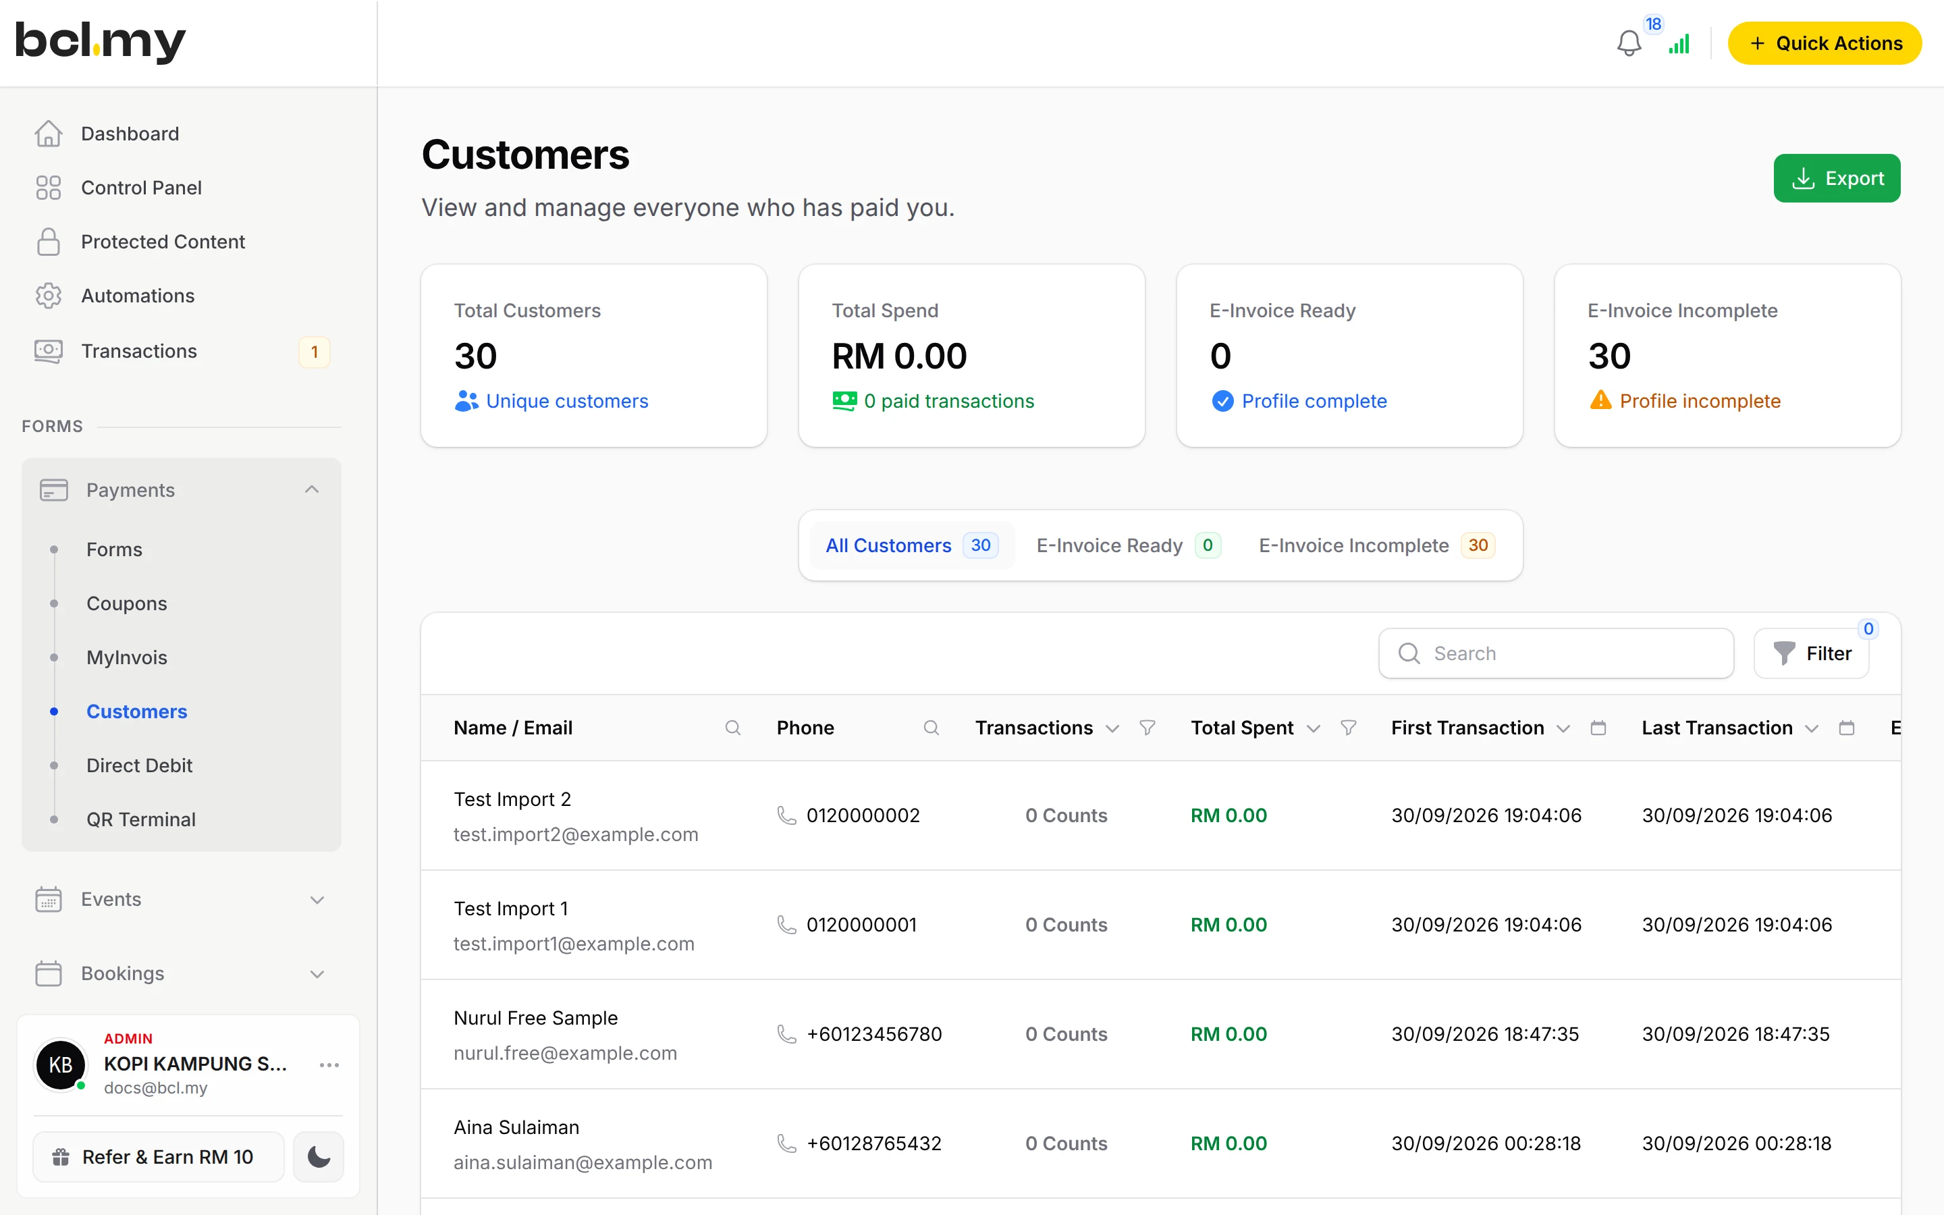Viewport: 1944px width, 1215px height.
Task: Click the Control Panel grid icon
Action: click(x=48, y=187)
